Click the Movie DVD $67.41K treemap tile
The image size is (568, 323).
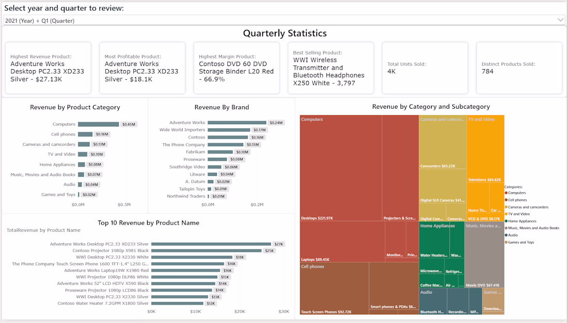coord(484,254)
